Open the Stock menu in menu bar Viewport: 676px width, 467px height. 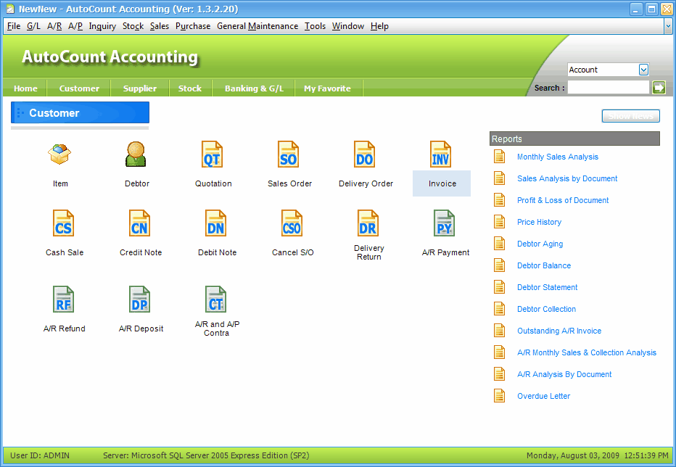pyautogui.click(x=133, y=26)
